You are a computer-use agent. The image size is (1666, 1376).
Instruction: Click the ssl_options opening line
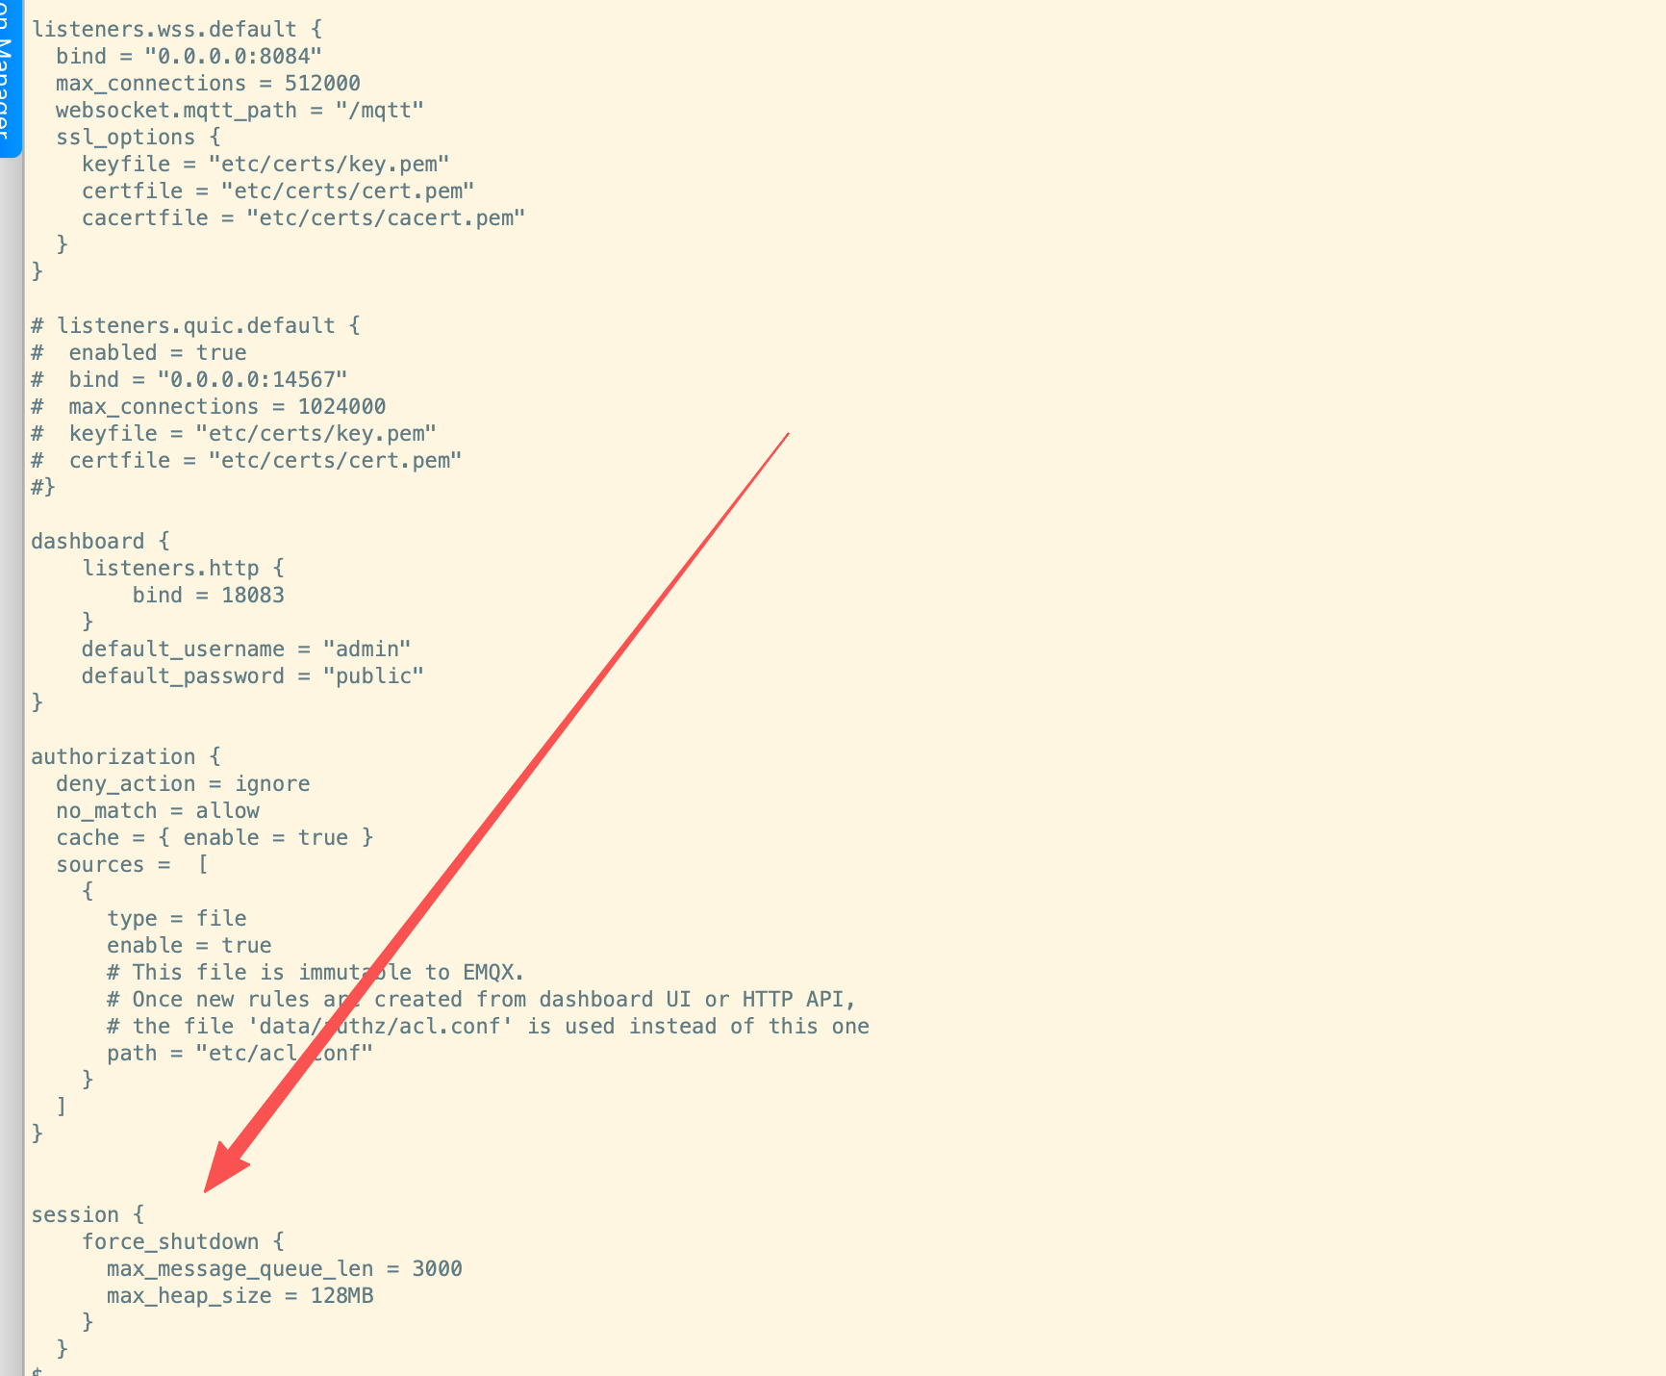coord(138,138)
